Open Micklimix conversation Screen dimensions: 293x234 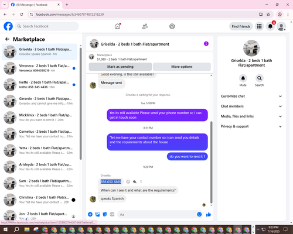(x=40, y=118)
